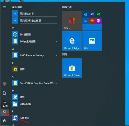Open OneDrive small tile
This screenshot has height=126, width=129.
click(x=85, y=21)
